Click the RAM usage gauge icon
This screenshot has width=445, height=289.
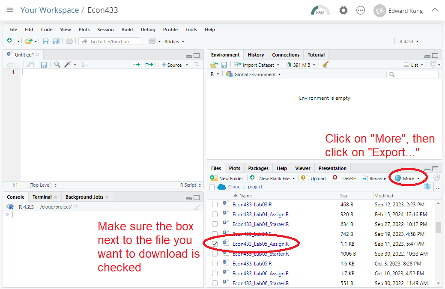tap(320, 11)
